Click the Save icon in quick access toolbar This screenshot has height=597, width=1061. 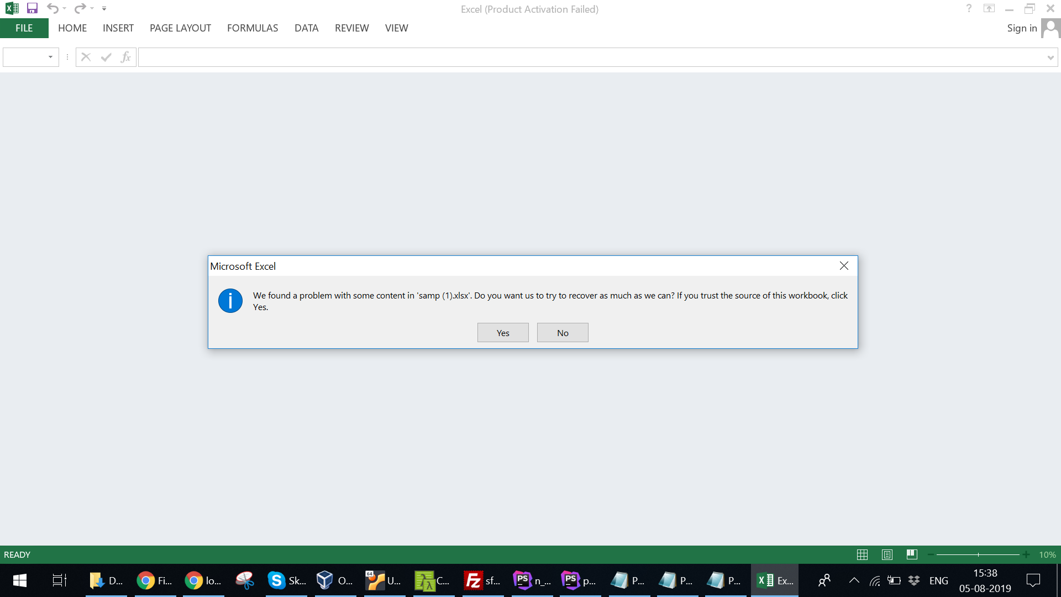click(x=32, y=8)
